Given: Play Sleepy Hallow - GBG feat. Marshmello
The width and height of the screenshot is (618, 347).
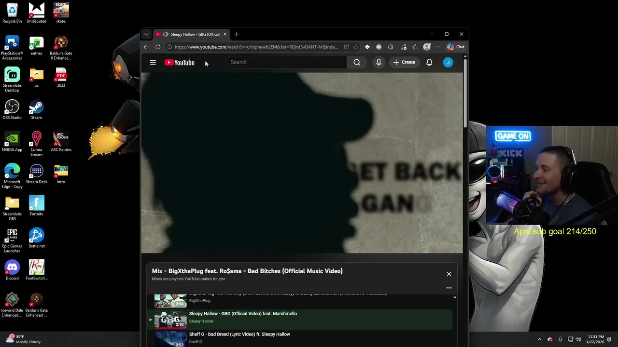Looking at the screenshot, I should point(243,314).
